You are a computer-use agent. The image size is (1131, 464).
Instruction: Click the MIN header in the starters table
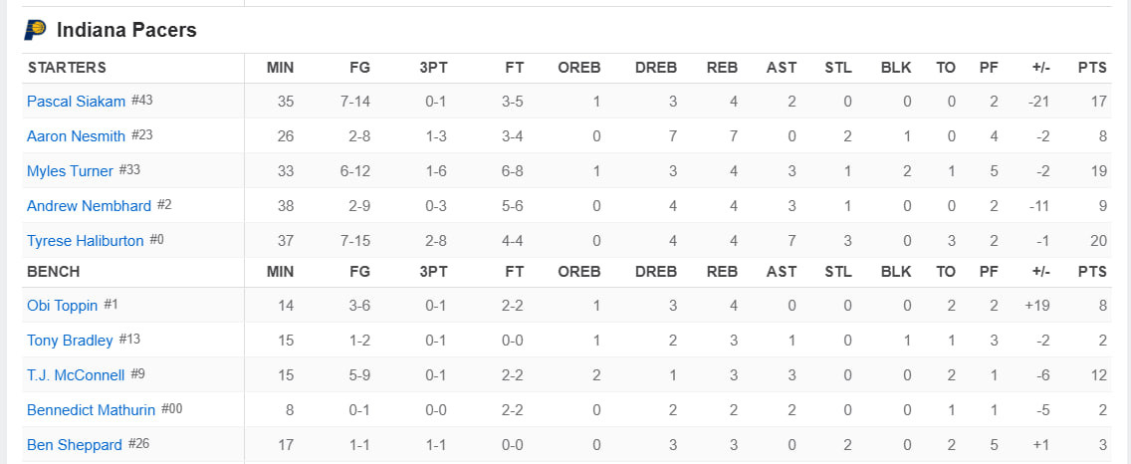[280, 68]
